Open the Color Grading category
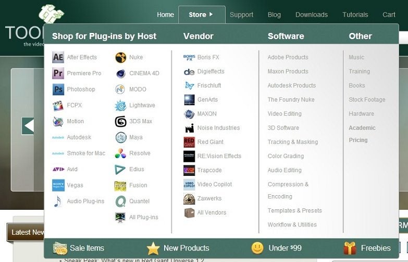 point(286,156)
